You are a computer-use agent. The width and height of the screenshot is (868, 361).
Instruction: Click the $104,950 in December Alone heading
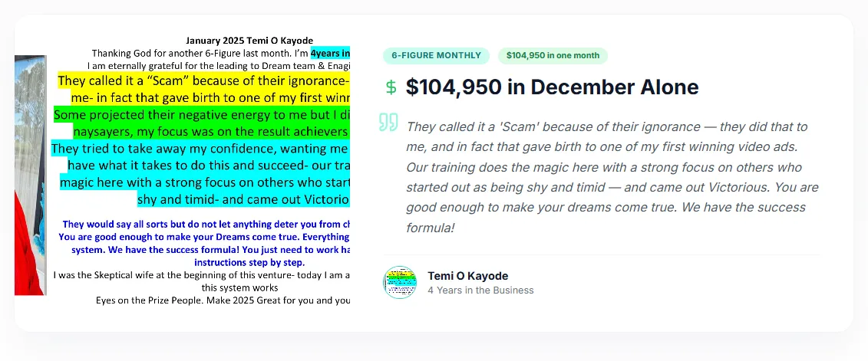click(x=552, y=87)
